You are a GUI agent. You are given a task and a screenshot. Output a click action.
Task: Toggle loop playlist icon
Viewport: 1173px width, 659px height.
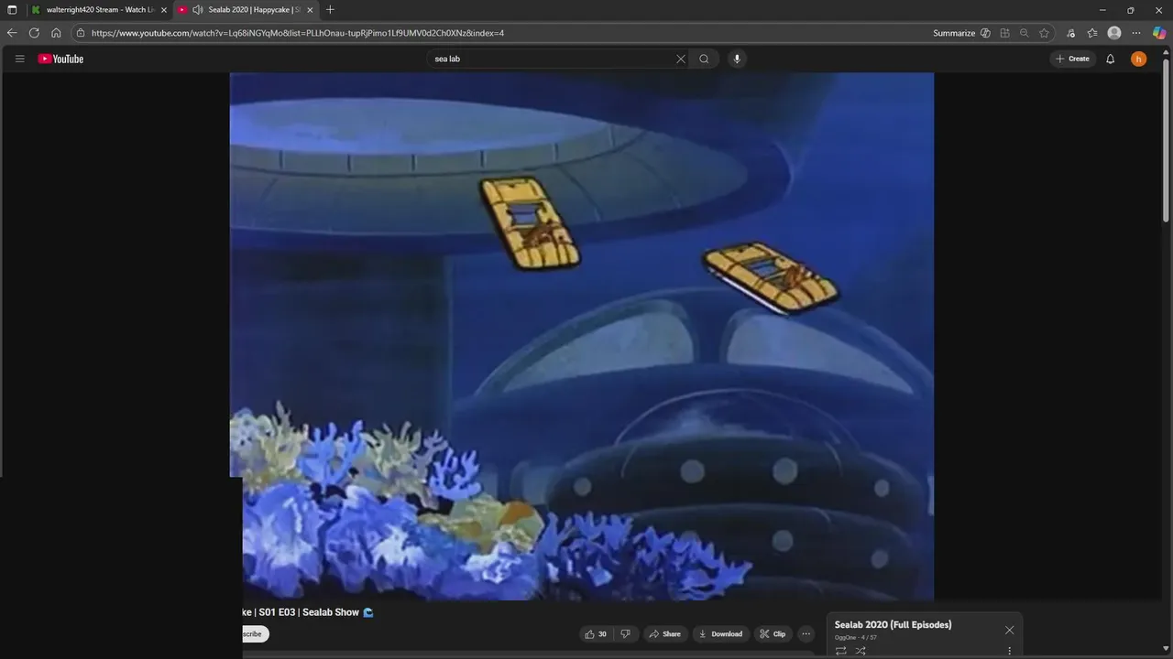[840, 651]
